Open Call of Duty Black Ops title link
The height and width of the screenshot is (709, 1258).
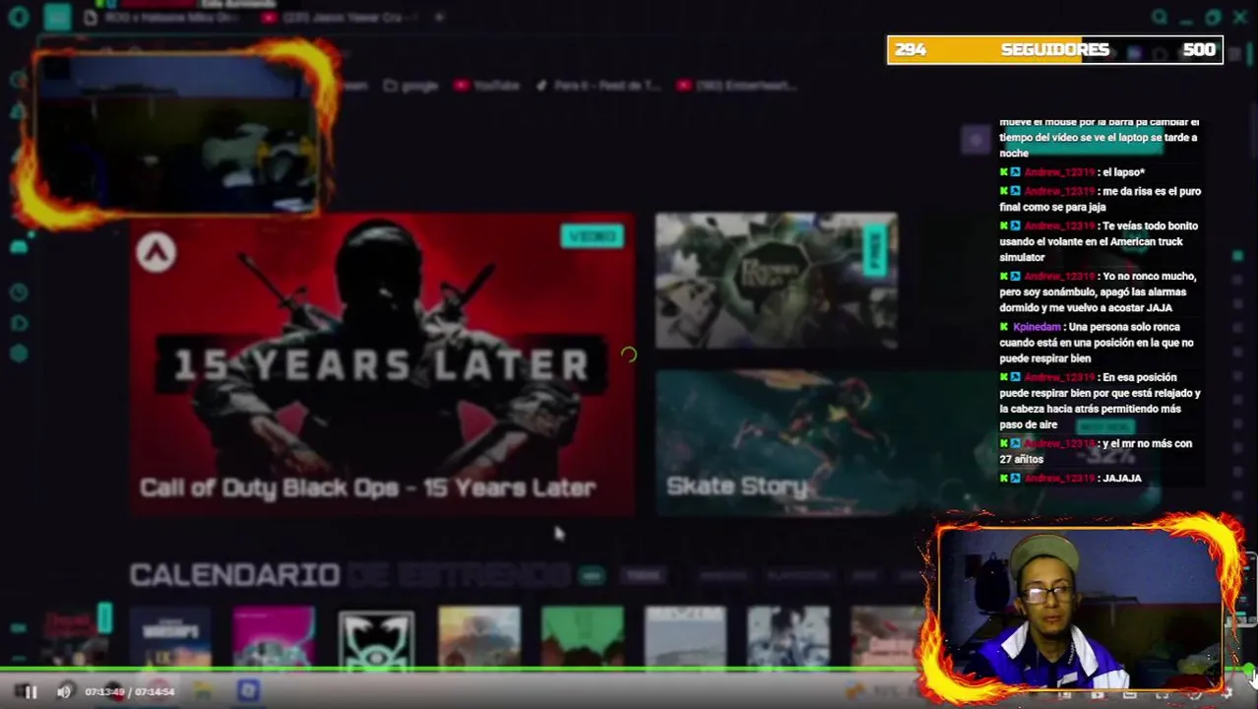[367, 487]
